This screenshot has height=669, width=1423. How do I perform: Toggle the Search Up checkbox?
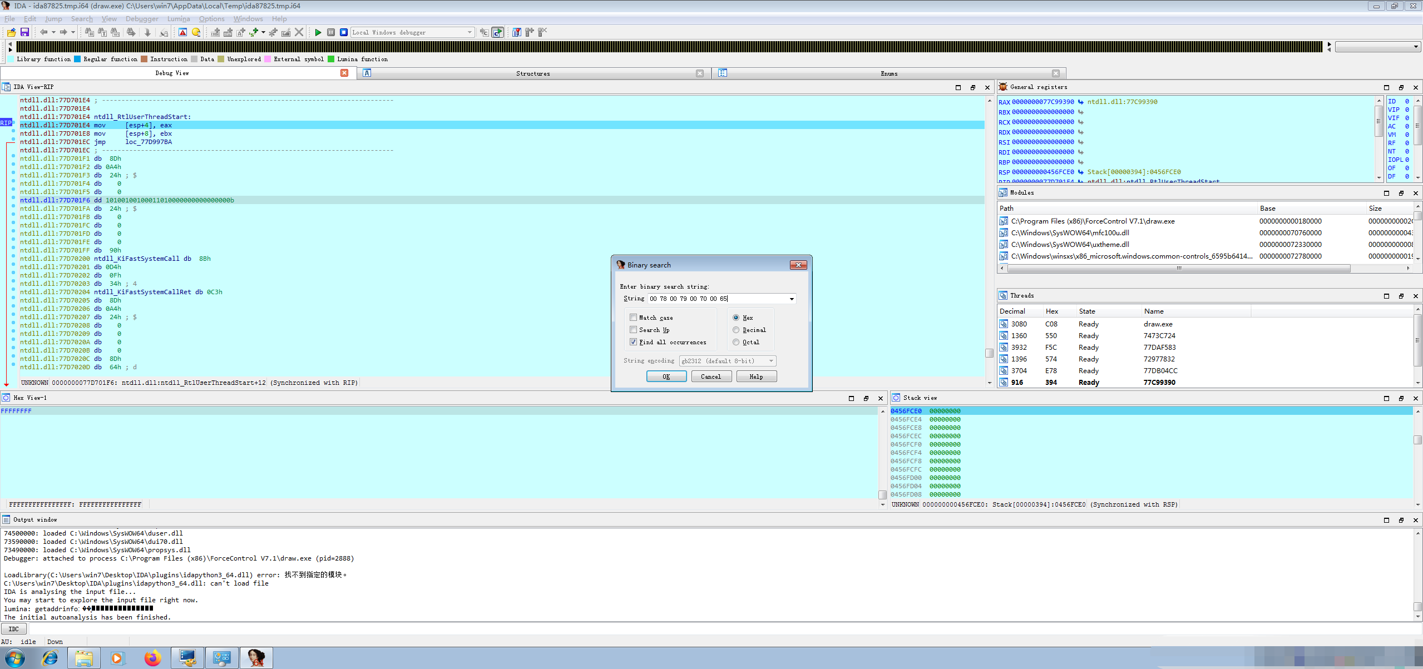coord(633,330)
